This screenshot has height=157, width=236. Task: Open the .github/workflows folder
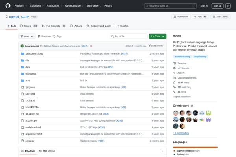(34, 54)
